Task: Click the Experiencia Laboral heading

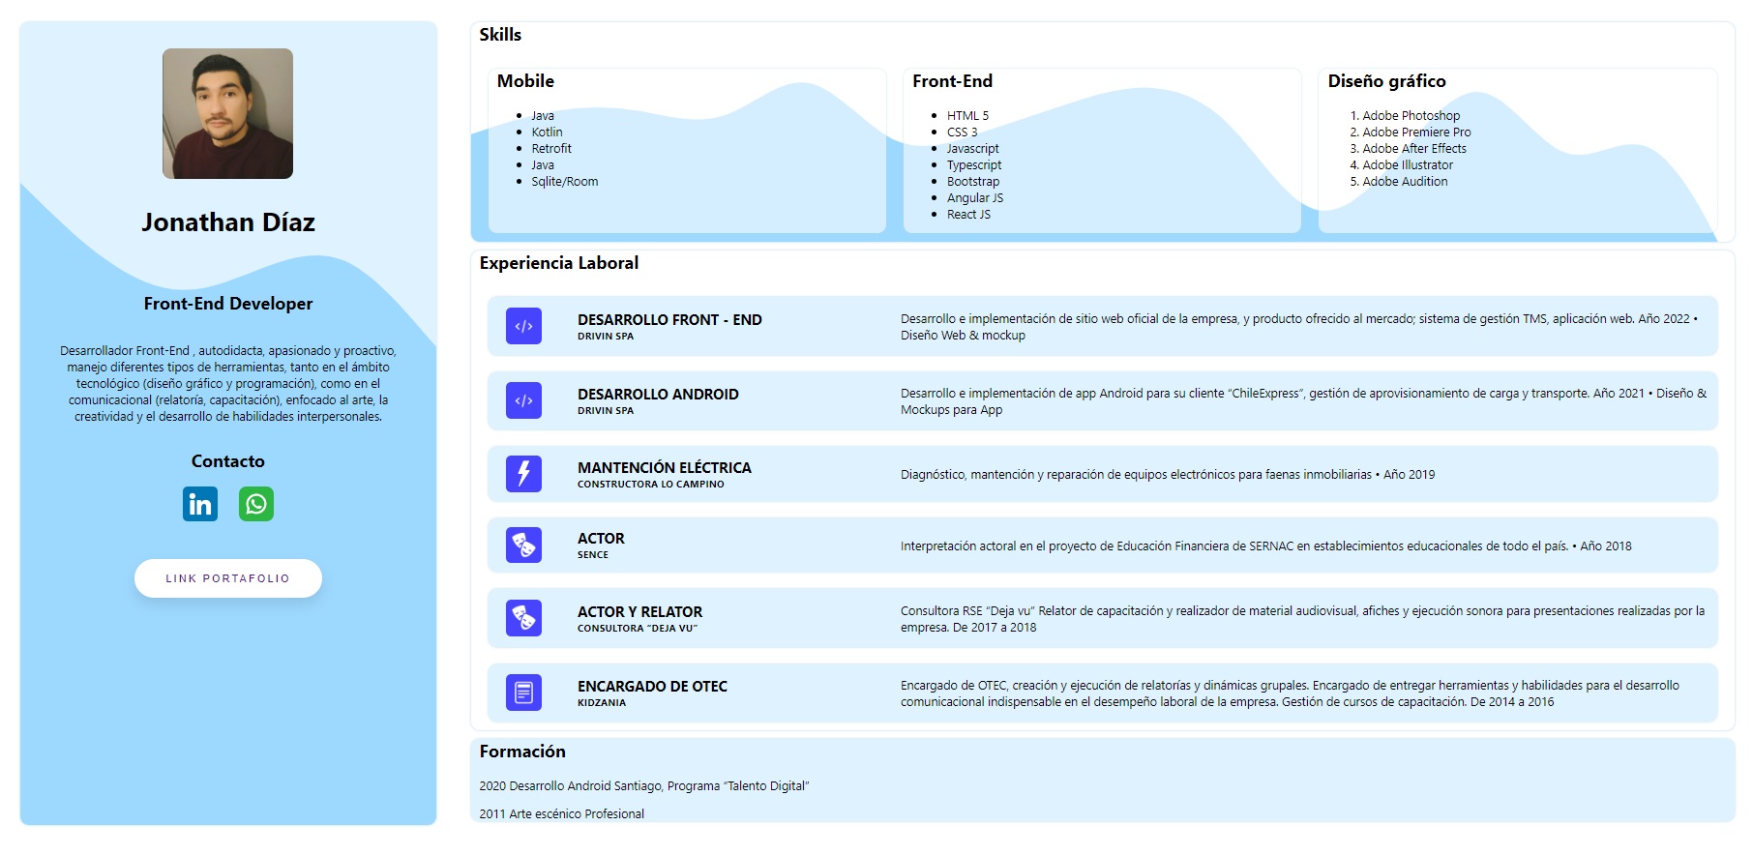Action: [559, 263]
